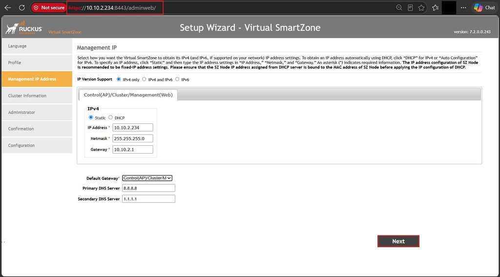
Task: Click the Next button
Action: point(398,241)
